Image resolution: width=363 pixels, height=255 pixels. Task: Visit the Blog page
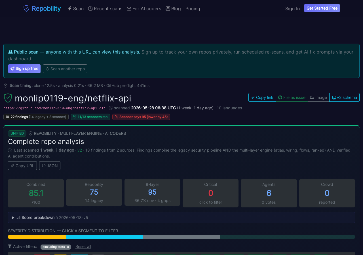[173, 8]
